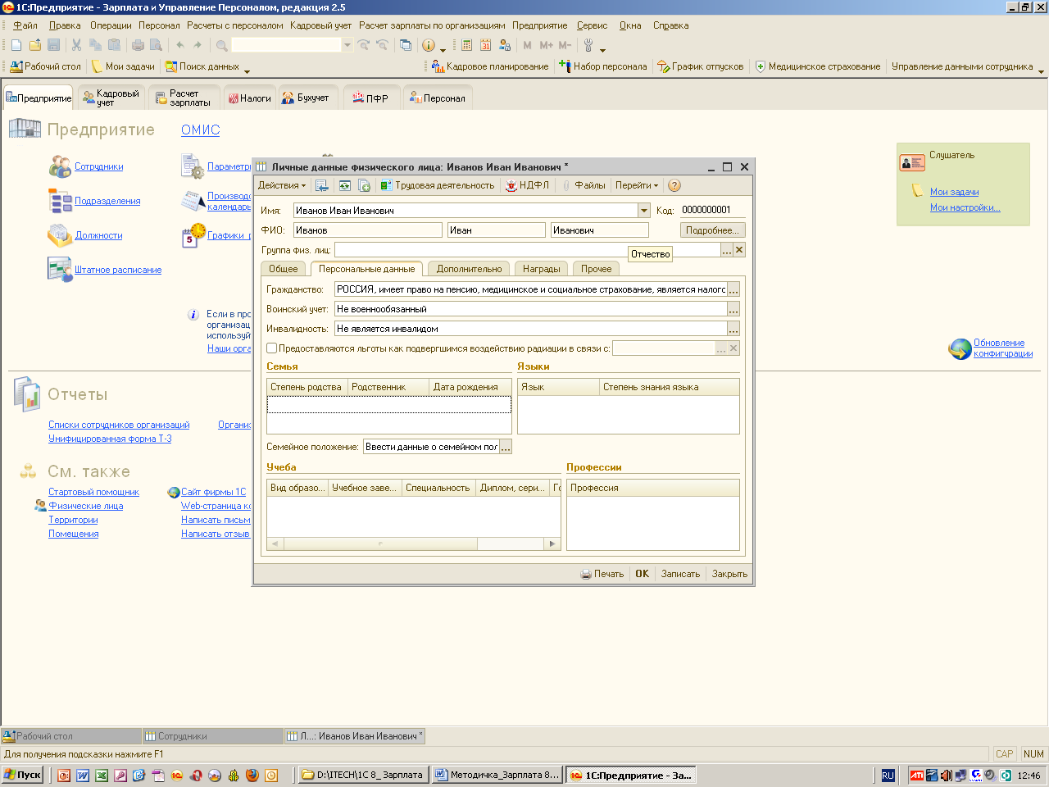Click the Пуск start button
The height and width of the screenshot is (787, 1049).
click(x=23, y=775)
